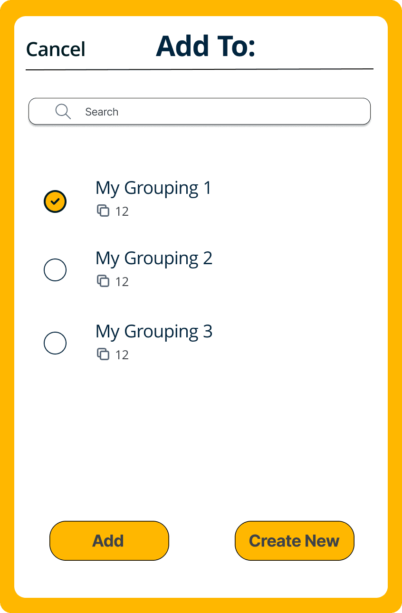Click the 12 count under My Grouping 1

[x=122, y=211]
